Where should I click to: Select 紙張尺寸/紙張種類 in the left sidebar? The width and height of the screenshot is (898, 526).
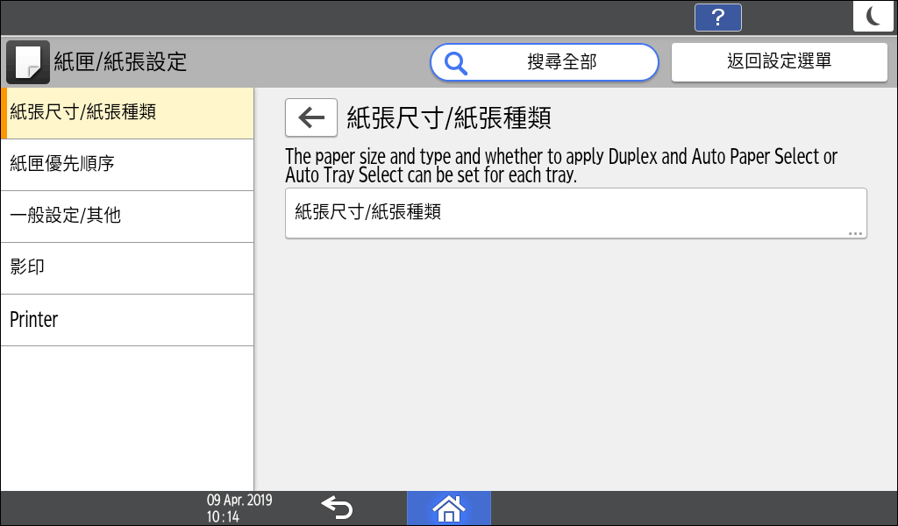coord(127,113)
